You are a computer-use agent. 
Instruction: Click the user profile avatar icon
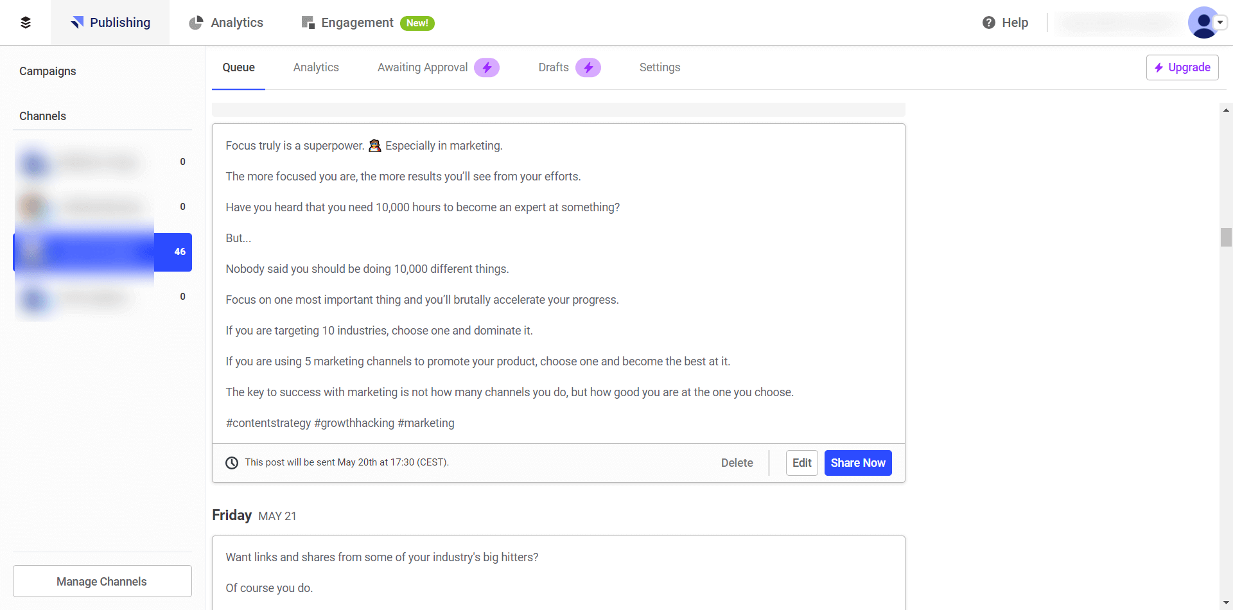tap(1202, 22)
